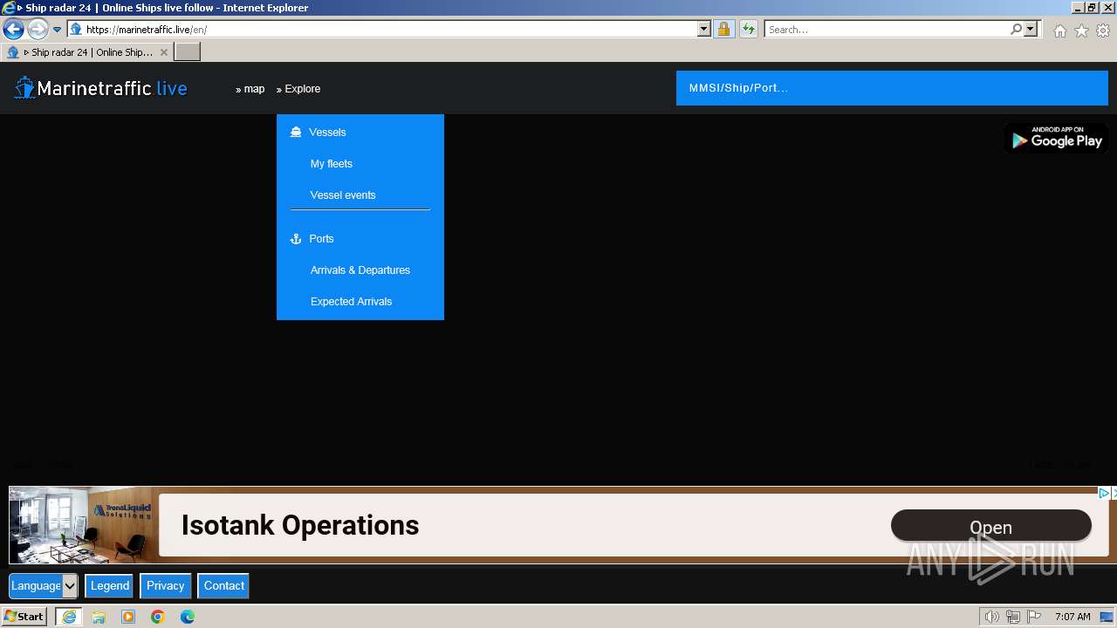
Task: Launch Windows Media Player from taskbar
Action: tap(128, 617)
